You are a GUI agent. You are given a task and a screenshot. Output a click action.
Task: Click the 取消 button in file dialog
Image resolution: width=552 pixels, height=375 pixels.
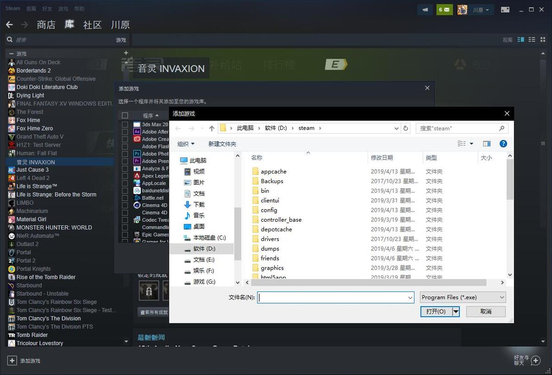coord(486,311)
